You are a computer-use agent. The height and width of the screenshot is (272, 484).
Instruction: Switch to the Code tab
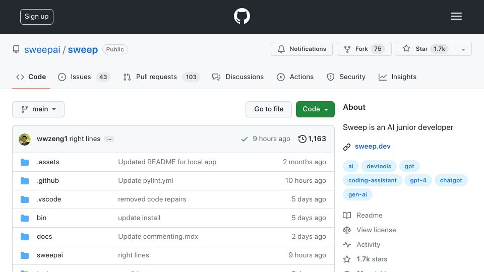click(x=31, y=77)
